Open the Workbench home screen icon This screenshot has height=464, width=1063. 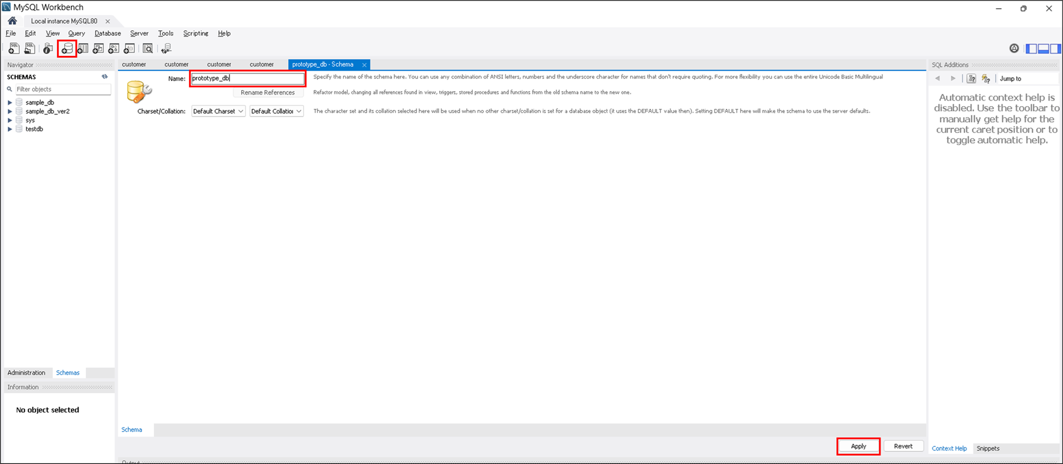[x=12, y=21]
